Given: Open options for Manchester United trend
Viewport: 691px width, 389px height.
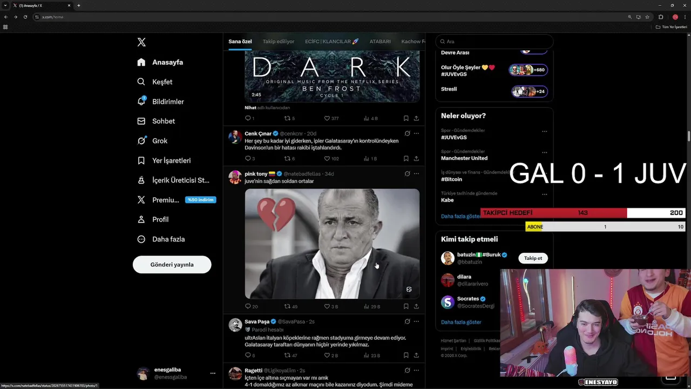Looking at the screenshot, I should coord(544,152).
